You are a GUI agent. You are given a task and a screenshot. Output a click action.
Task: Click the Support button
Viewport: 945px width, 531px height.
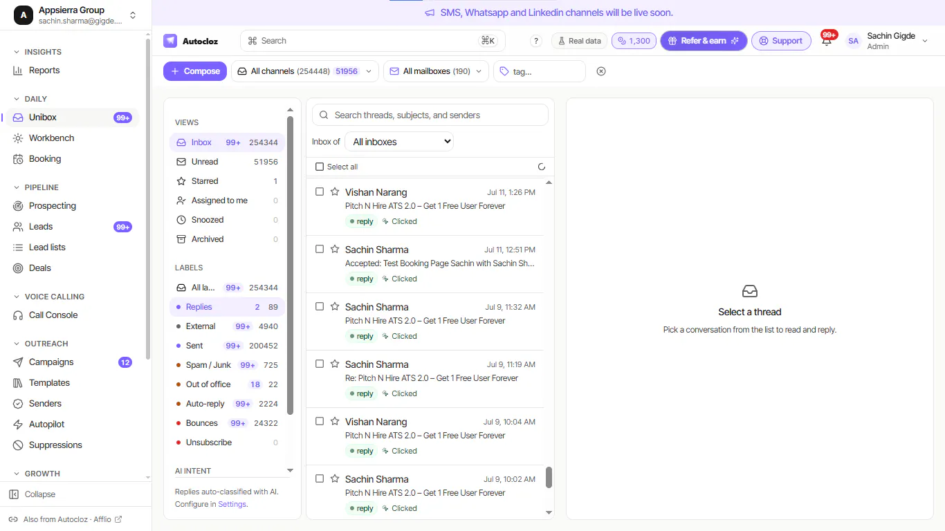(x=781, y=41)
